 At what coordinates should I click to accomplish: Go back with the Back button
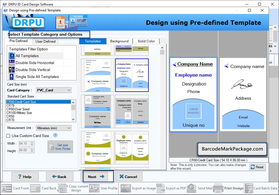coord(59,177)
